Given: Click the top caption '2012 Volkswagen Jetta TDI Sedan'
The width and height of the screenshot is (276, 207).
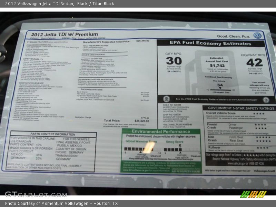Looking at the screenshot, I should click(40, 3).
